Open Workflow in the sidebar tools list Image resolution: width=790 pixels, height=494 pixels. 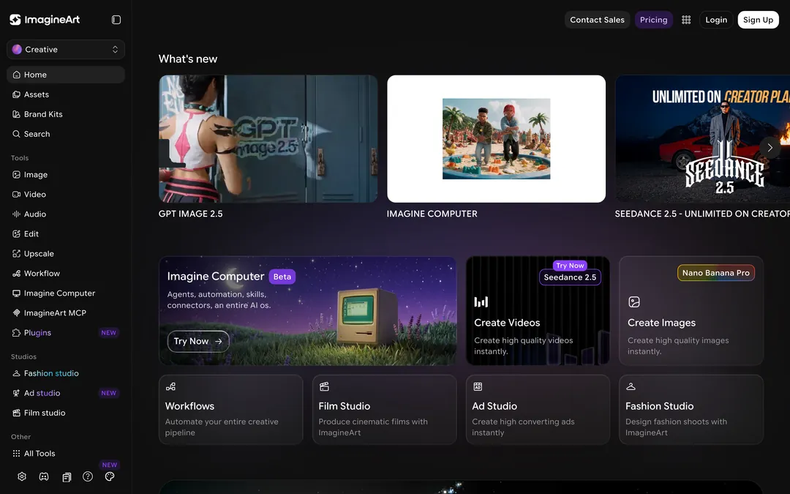pyautogui.click(x=66, y=273)
